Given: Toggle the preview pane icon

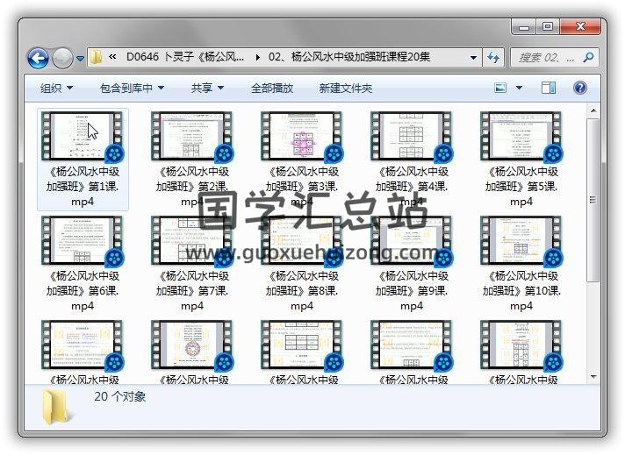Looking at the screenshot, I should coord(549,88).
